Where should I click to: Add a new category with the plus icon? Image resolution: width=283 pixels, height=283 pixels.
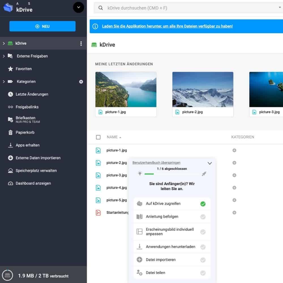click(x=81, y=82)
